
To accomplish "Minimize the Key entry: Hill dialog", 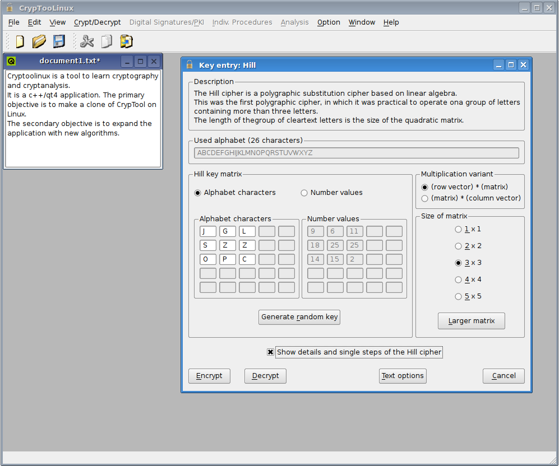I will pyautogui.click(x=499, y=65).
